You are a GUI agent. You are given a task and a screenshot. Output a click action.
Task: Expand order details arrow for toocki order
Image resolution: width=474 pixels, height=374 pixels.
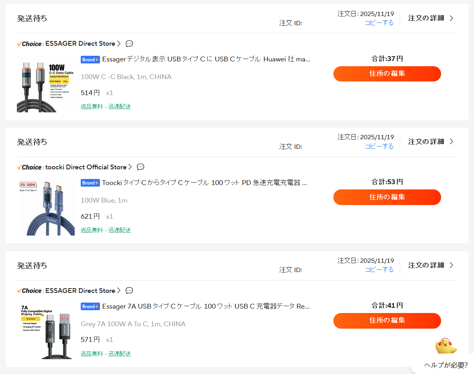(452, 142)
